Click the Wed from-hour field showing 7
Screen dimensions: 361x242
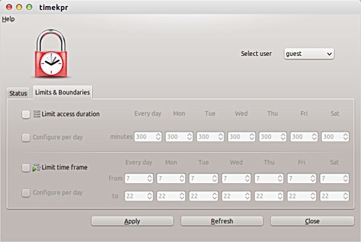click(236, 178)
